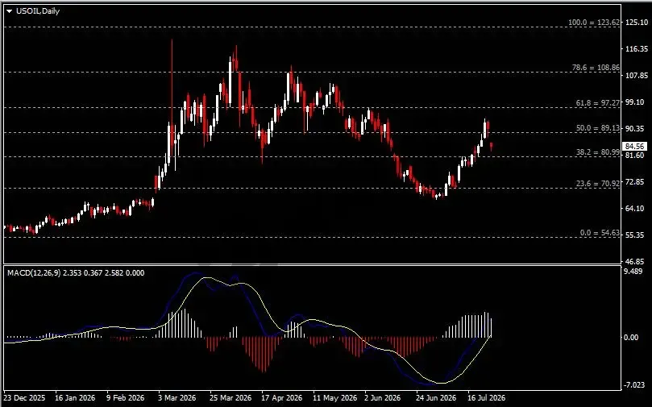Viewport: 652px width, 407px height.
Task: Click the 125.10 price scale label
Action: point(637,23)
